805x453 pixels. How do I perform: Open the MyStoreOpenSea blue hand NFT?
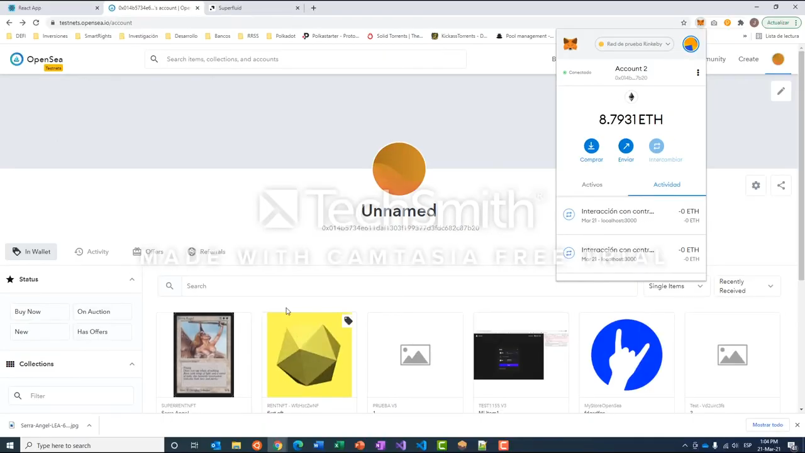(626, 362)
